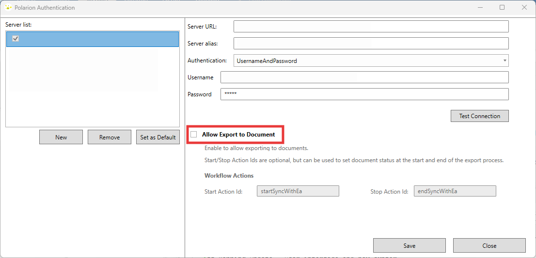
Task: Focus the Username input field
Action: pyautogui.click(x=365, y=77)
